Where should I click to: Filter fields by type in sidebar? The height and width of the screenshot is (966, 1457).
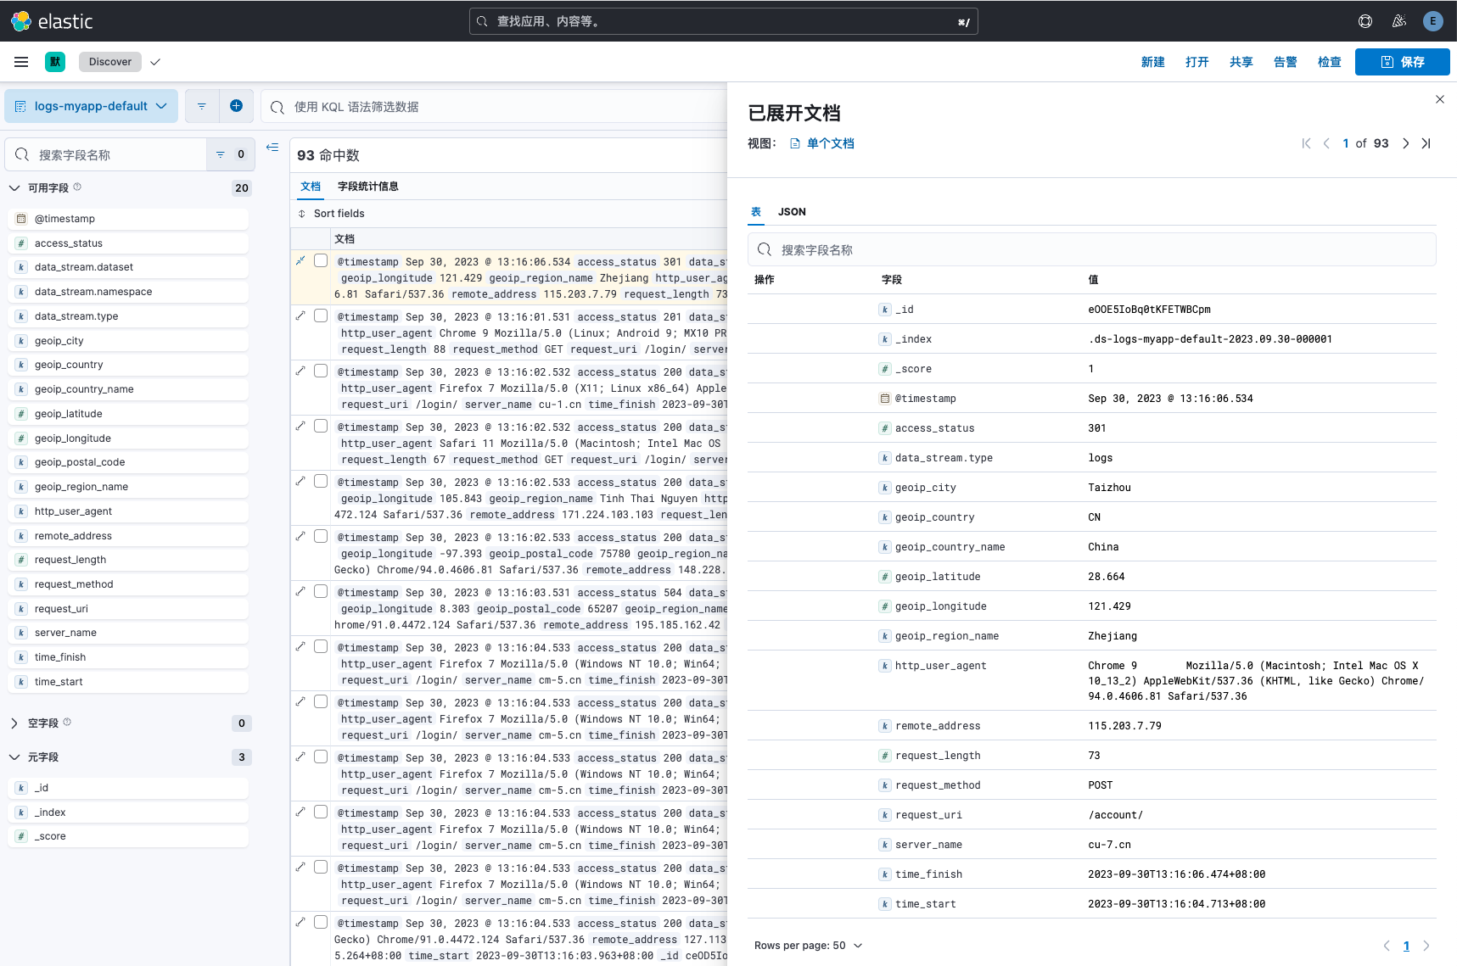point(230,154)
